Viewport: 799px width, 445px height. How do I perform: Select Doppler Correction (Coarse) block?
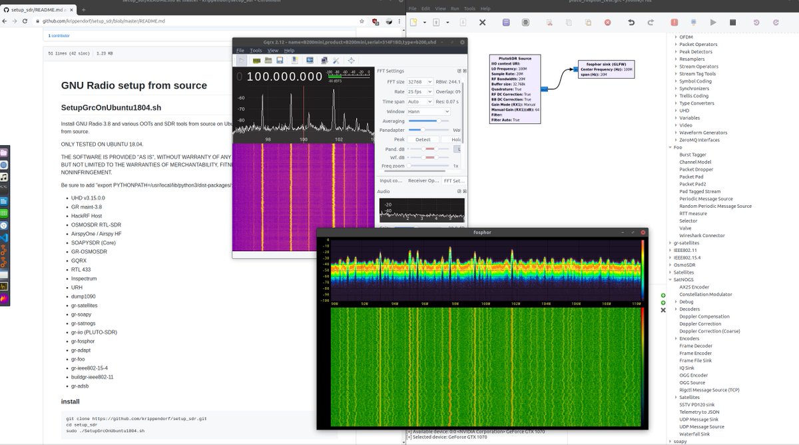coord(709,331)
